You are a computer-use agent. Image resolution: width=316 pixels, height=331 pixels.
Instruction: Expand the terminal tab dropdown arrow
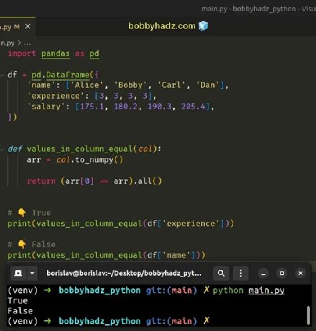32,274
